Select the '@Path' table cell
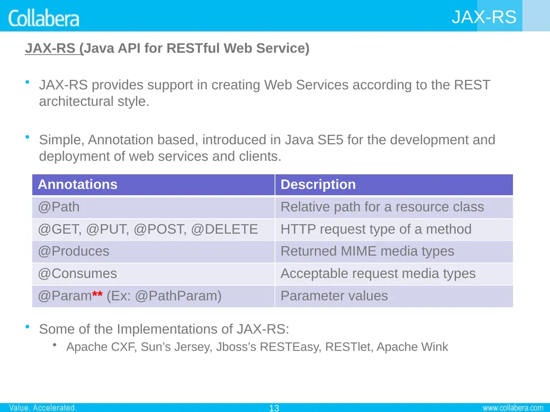The image size is (550, 412). coord(153,208)
